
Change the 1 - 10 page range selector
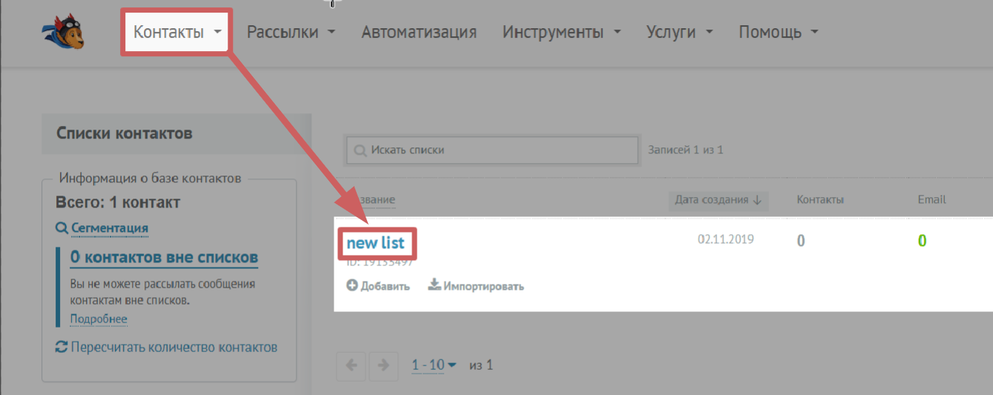tap(434, 365)
